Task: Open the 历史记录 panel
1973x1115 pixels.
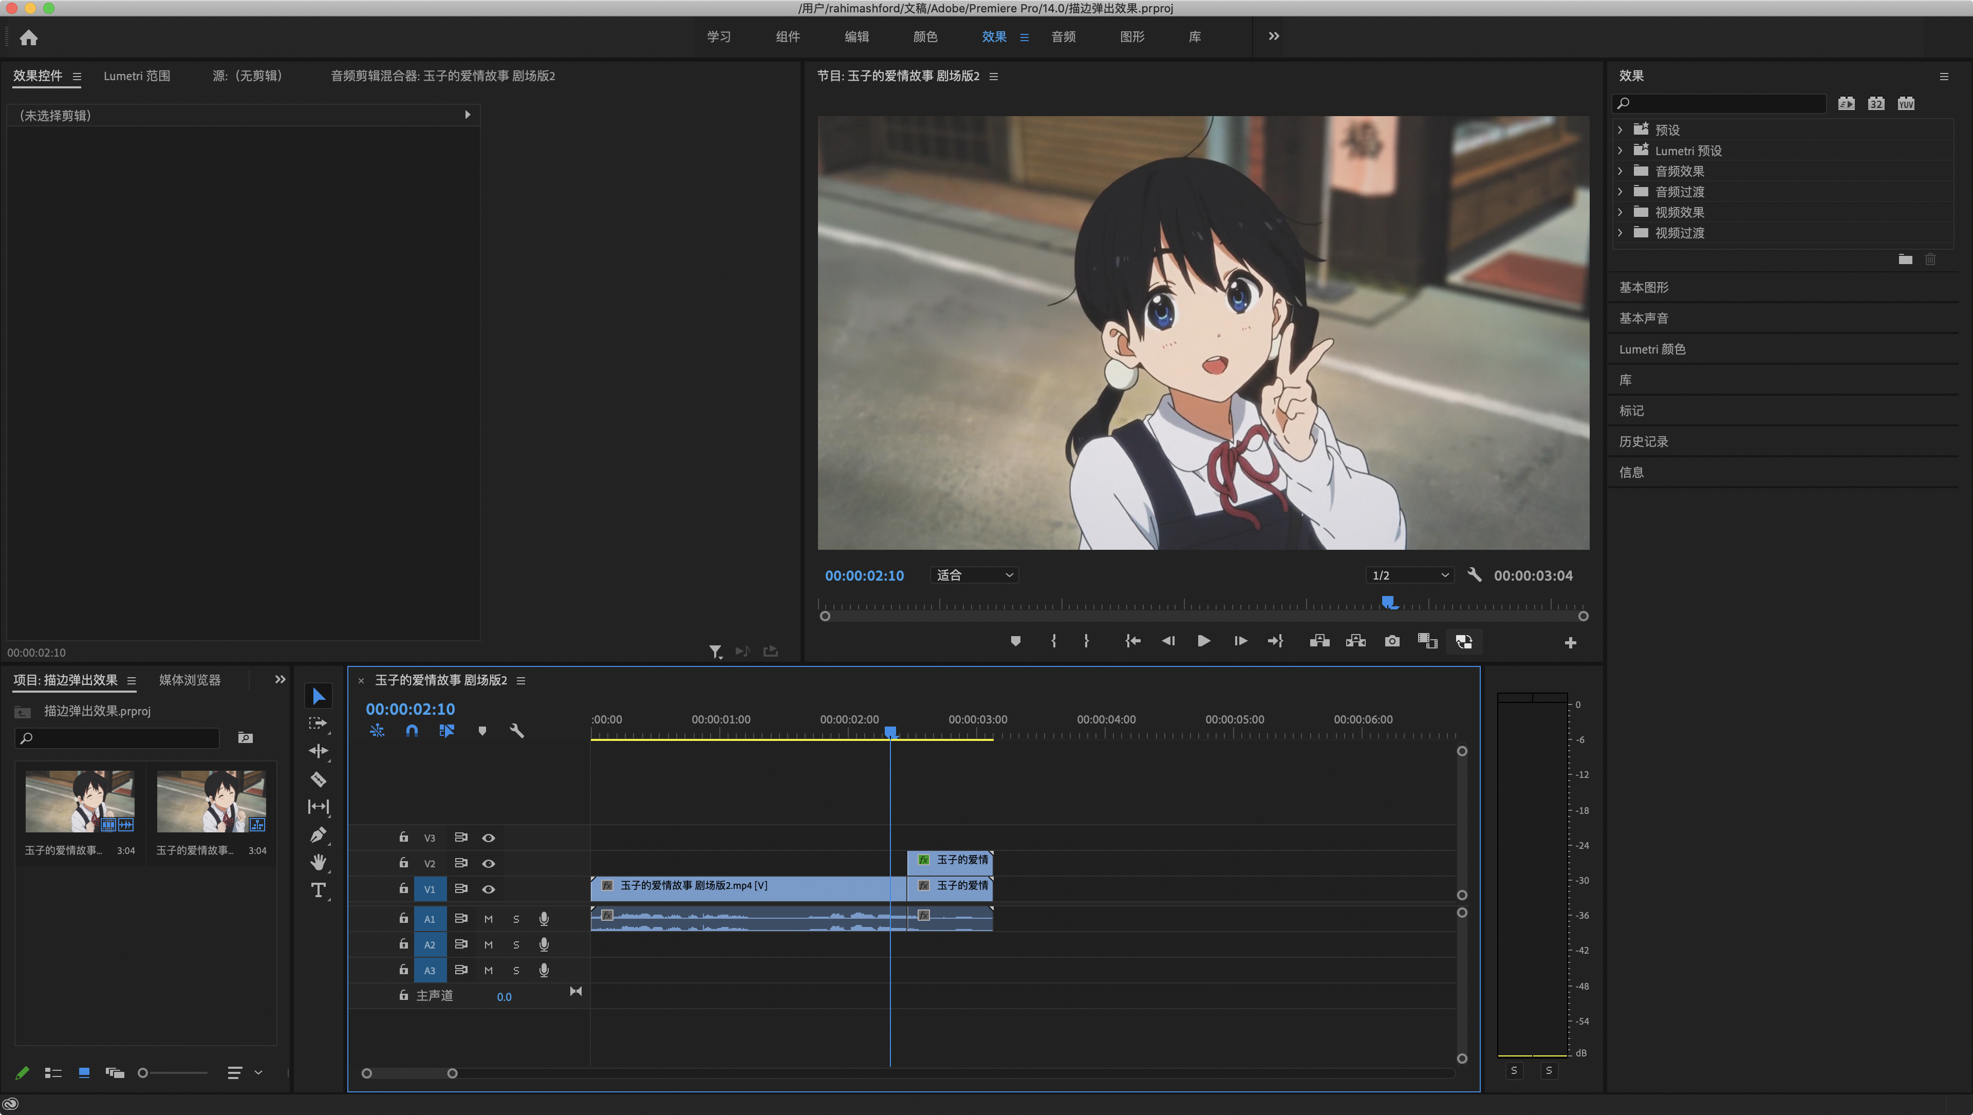Action: click(1644, 442)
